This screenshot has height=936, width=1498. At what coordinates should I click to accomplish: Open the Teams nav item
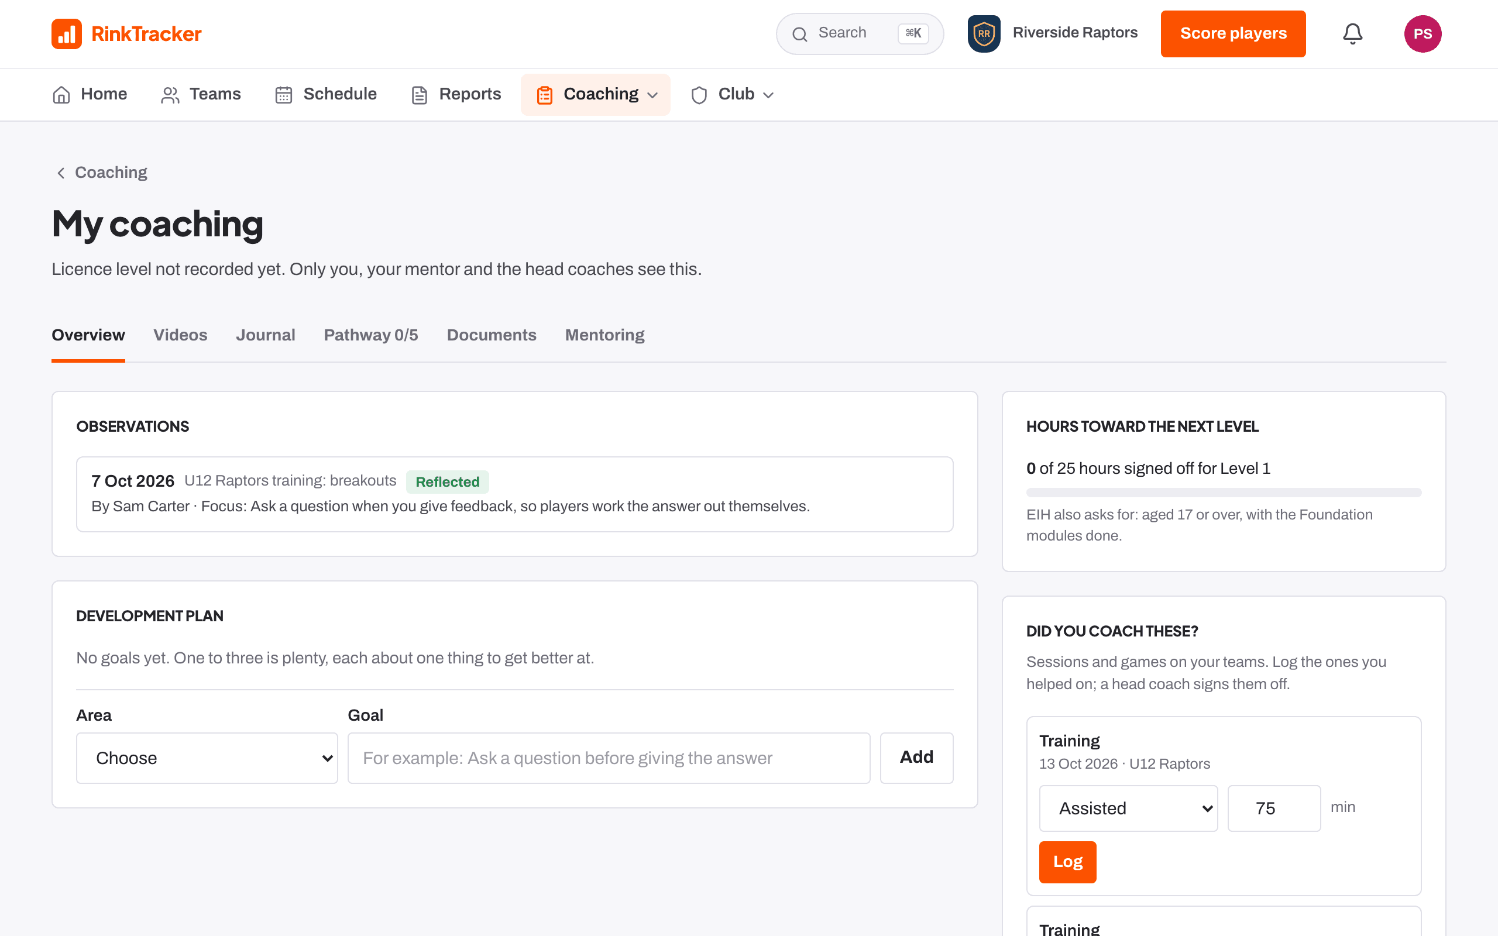(201, 95)
